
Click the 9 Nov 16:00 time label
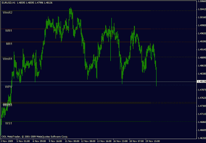pos(56,141)
